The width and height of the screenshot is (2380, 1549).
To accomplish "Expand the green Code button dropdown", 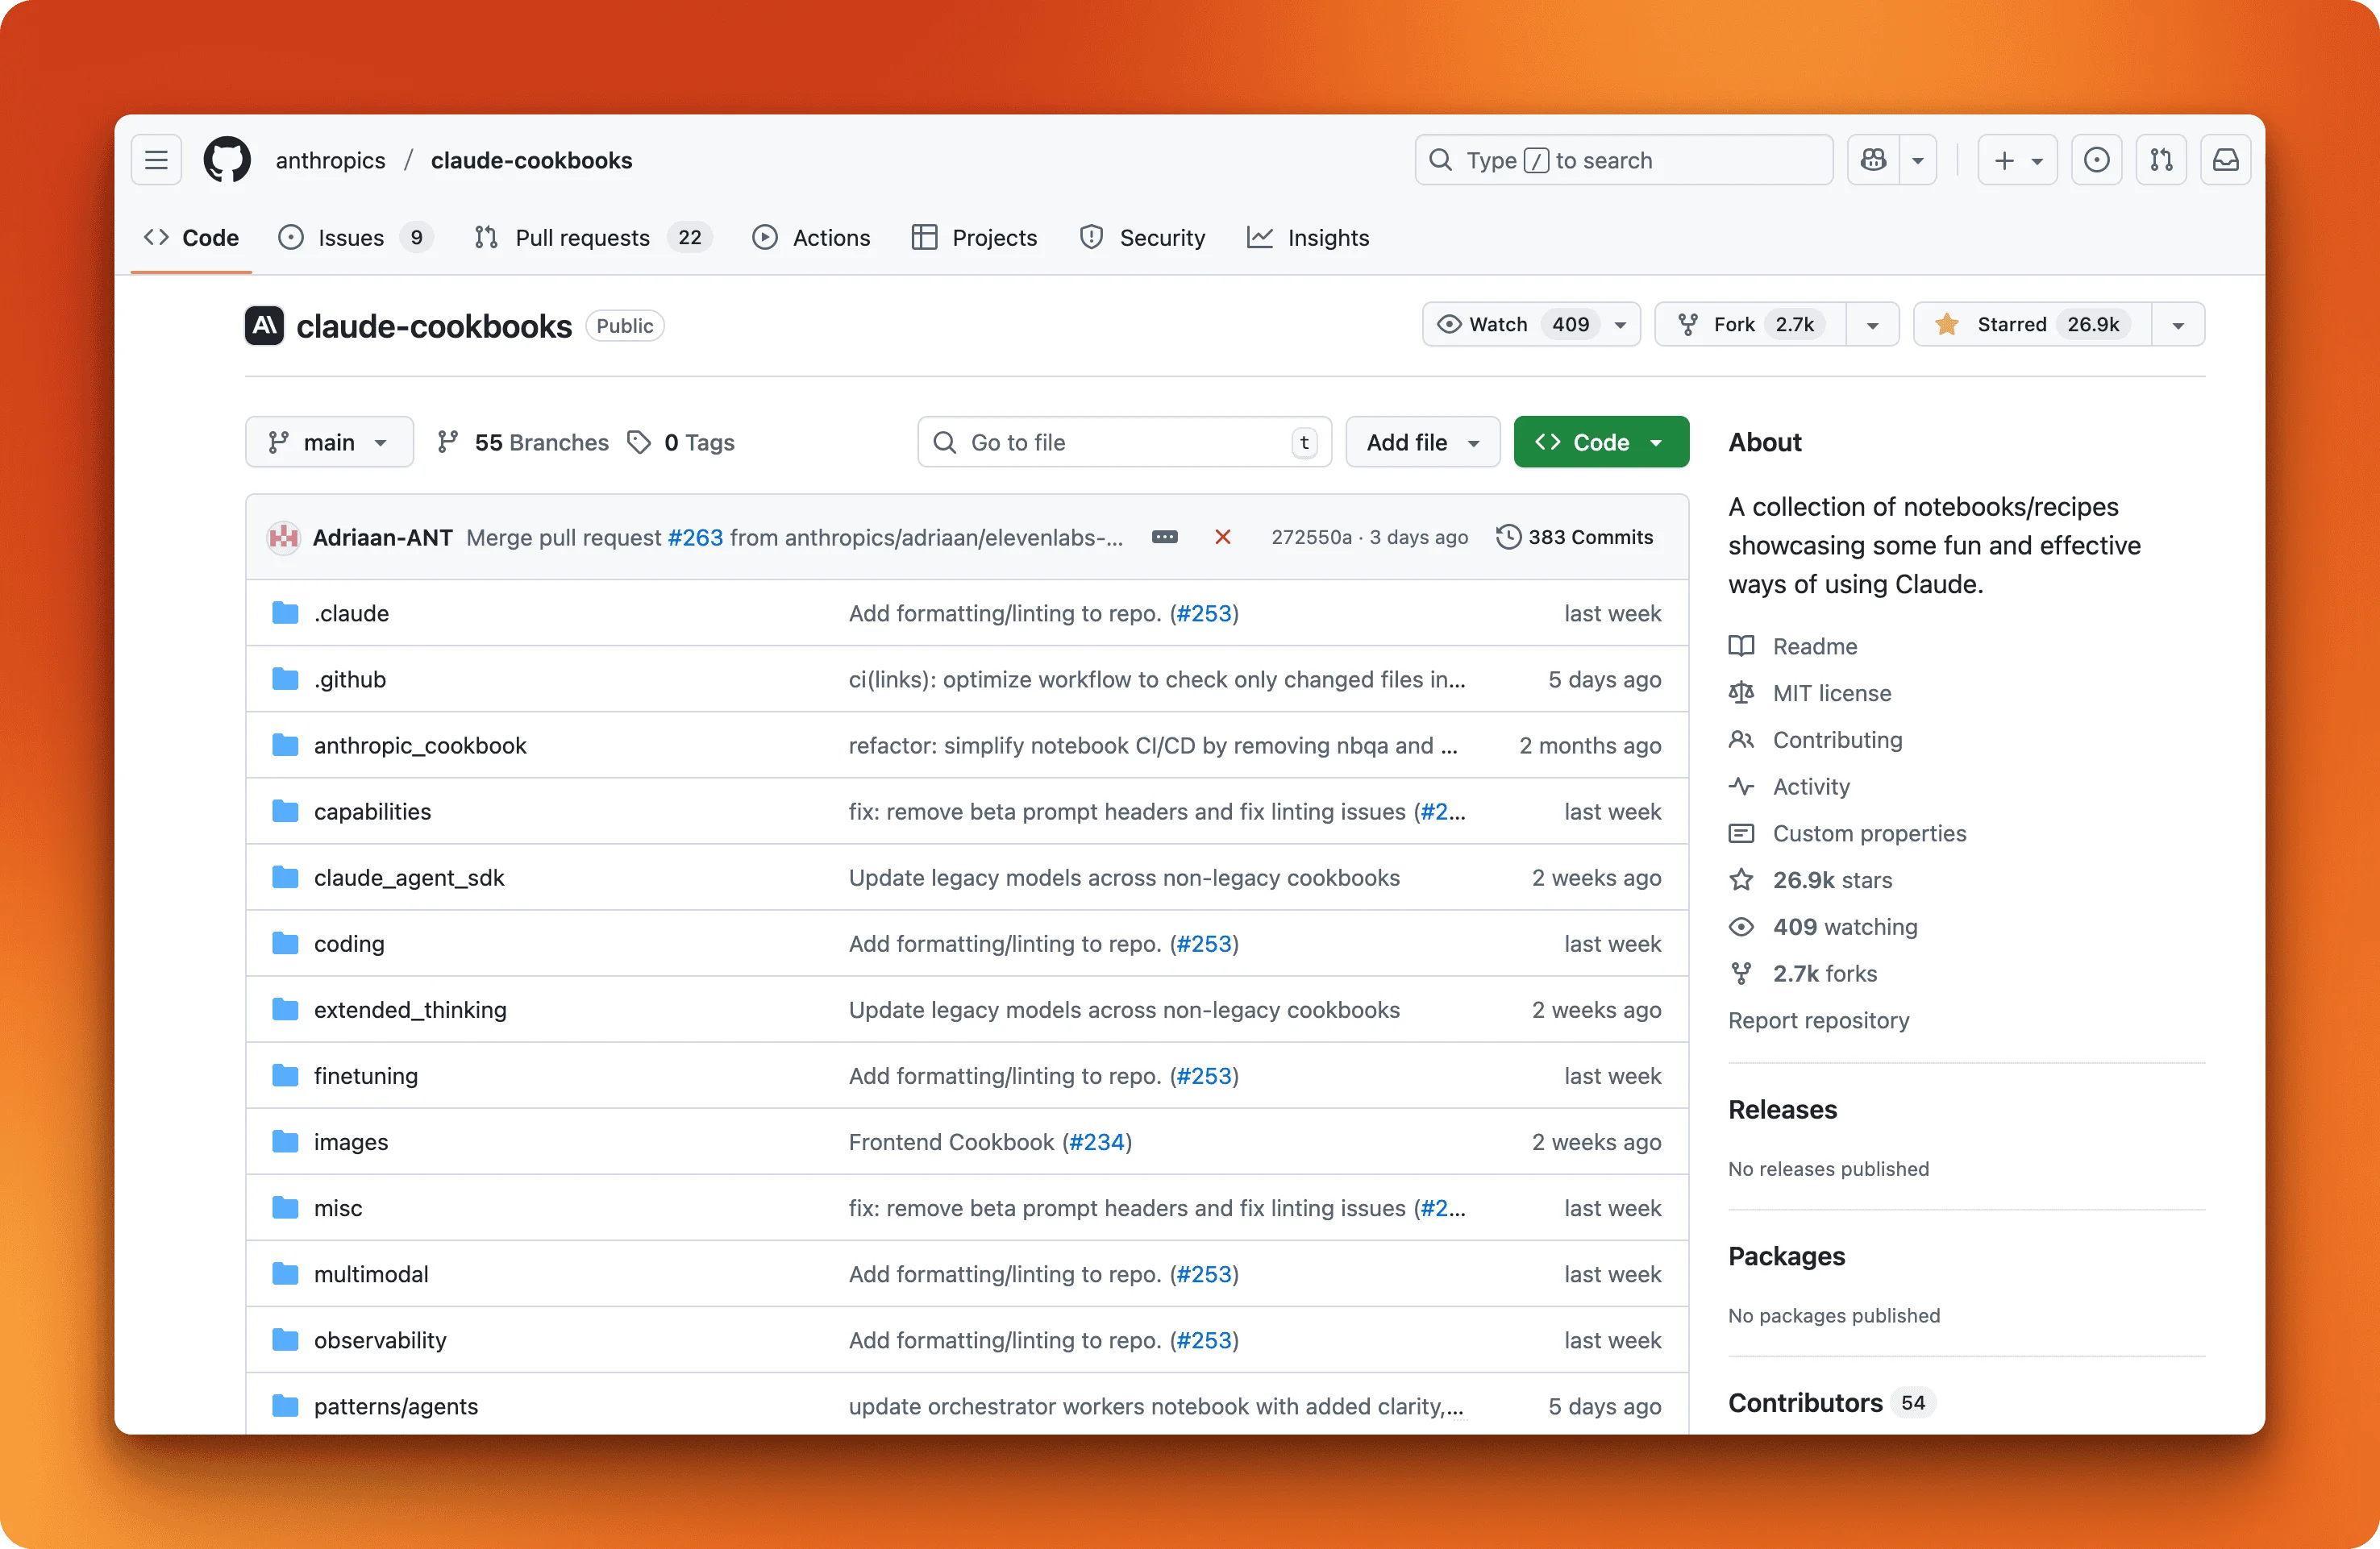I will point(1657,442).
